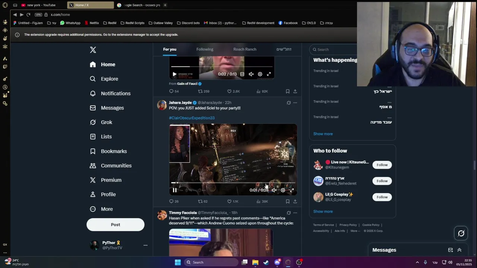The image size is (477, 268).
Task: Click the X logo in the sidebar
Action: [93, 50]
